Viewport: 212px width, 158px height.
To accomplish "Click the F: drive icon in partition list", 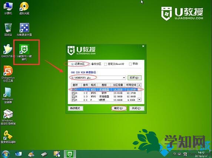I will pyautogui.click(x=73, y=100).
